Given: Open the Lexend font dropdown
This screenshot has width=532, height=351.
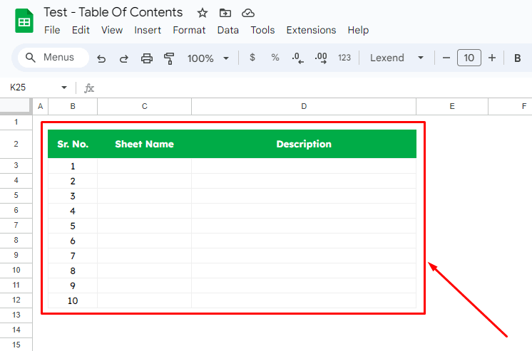Looking at the screenshot, I should 397,58.
